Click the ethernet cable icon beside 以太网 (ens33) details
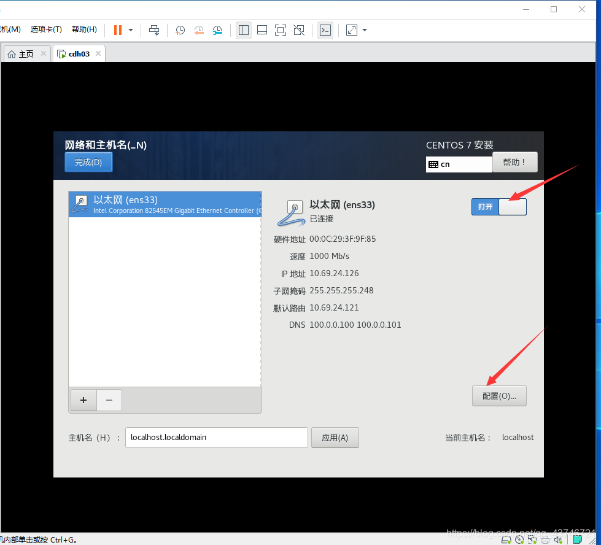601x545 pixels. point(290,213)
